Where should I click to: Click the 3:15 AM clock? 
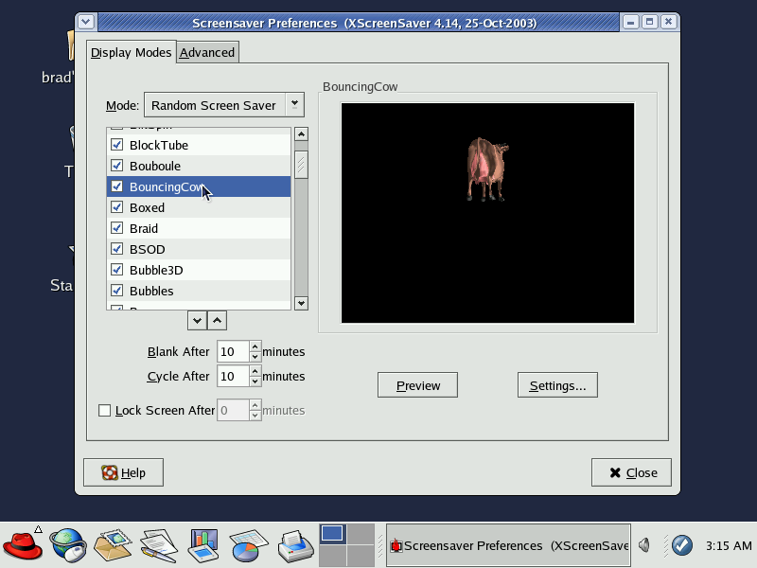tap(729, 546)
